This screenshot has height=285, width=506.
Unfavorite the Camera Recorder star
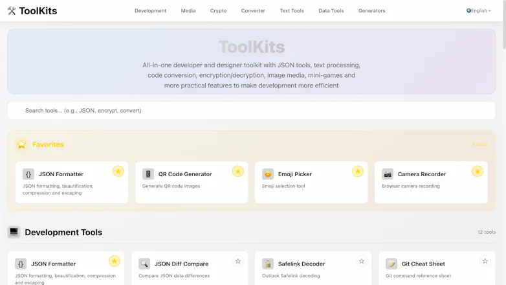[478, 171]
